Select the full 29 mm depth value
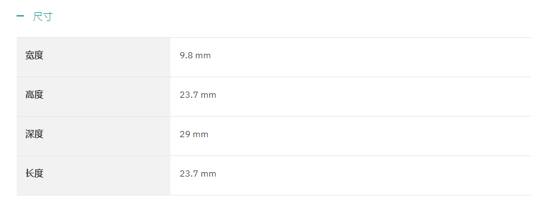539x206 pixels. (x=194, y=134)
